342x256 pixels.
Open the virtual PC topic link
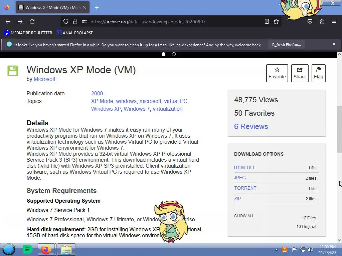tap(176, 101)
